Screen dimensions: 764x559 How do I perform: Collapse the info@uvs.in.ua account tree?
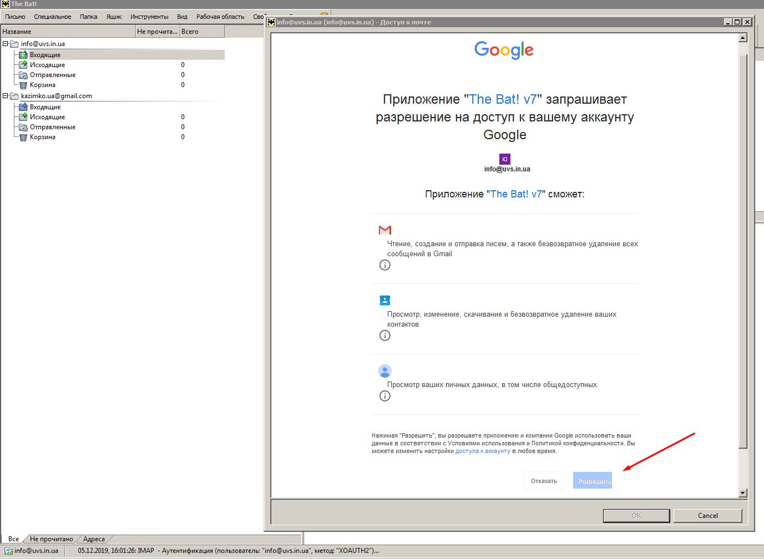5,44
